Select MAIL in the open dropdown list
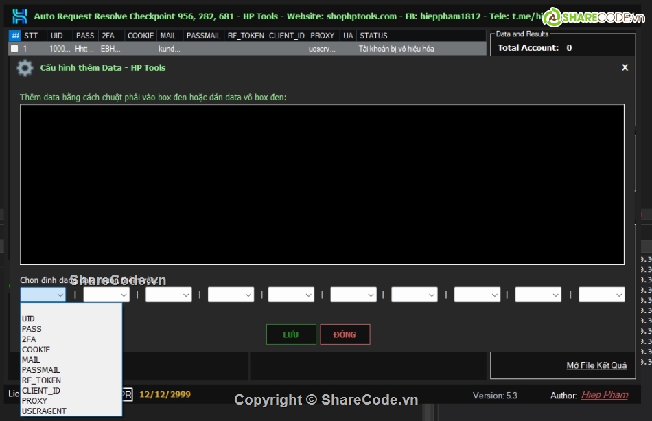The height and width of the screenshot is (421, 652). [x=71, y=360]
